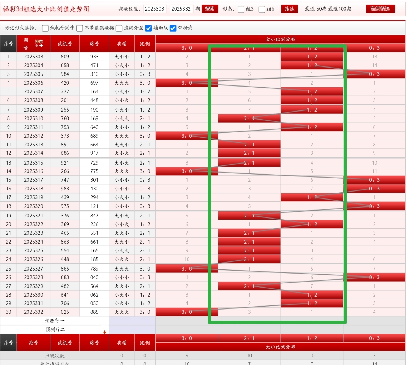Click bottom 1:2 footer header
Screen dimensions: 410x365
312,338
